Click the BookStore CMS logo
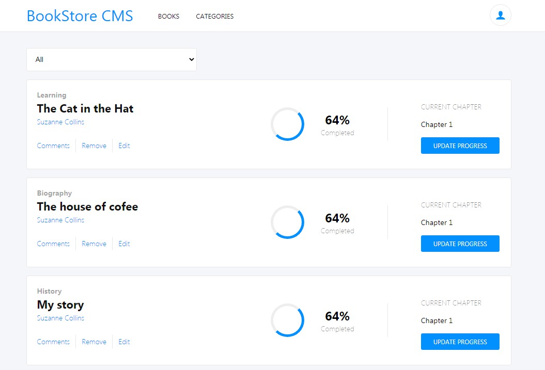The height and width of the screenshot is (370, 545). coord(80,16)
